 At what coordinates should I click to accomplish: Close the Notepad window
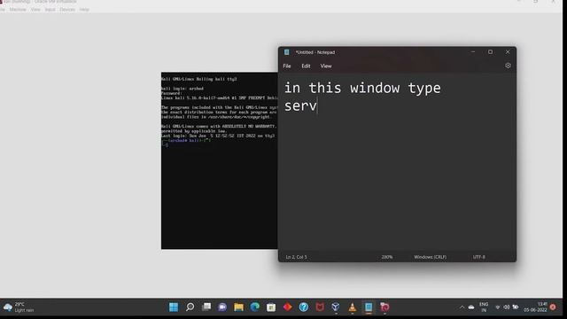point(508,51)
